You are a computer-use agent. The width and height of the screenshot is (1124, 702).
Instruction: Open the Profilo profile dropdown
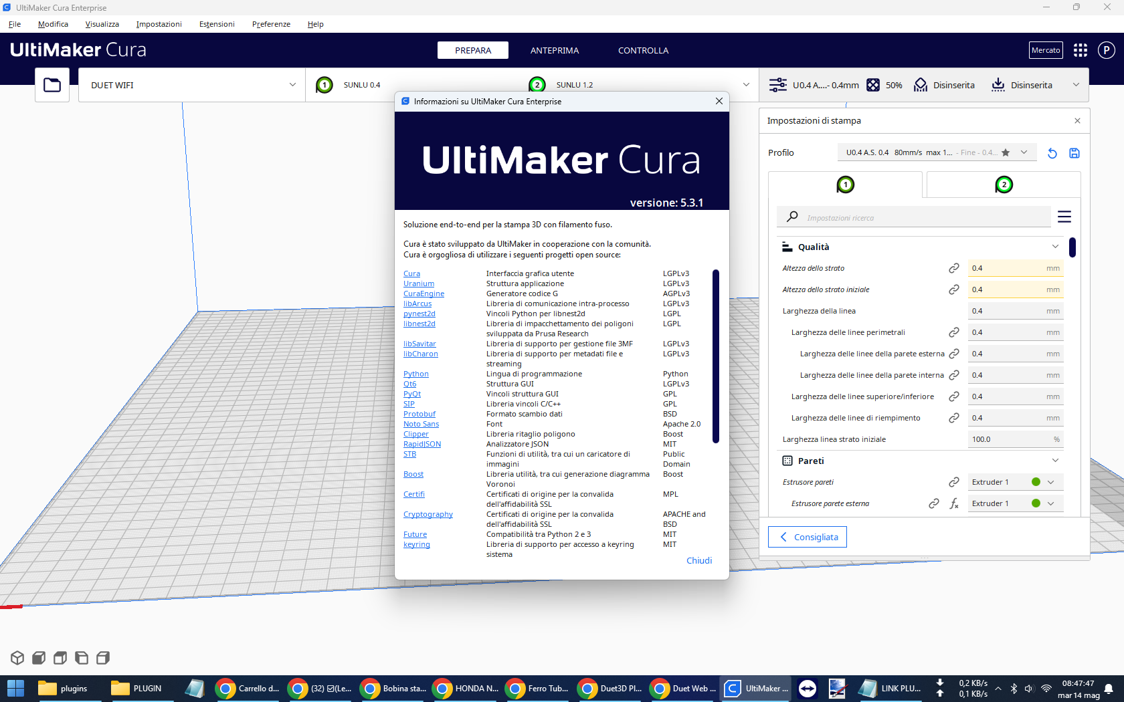(937, 152)
